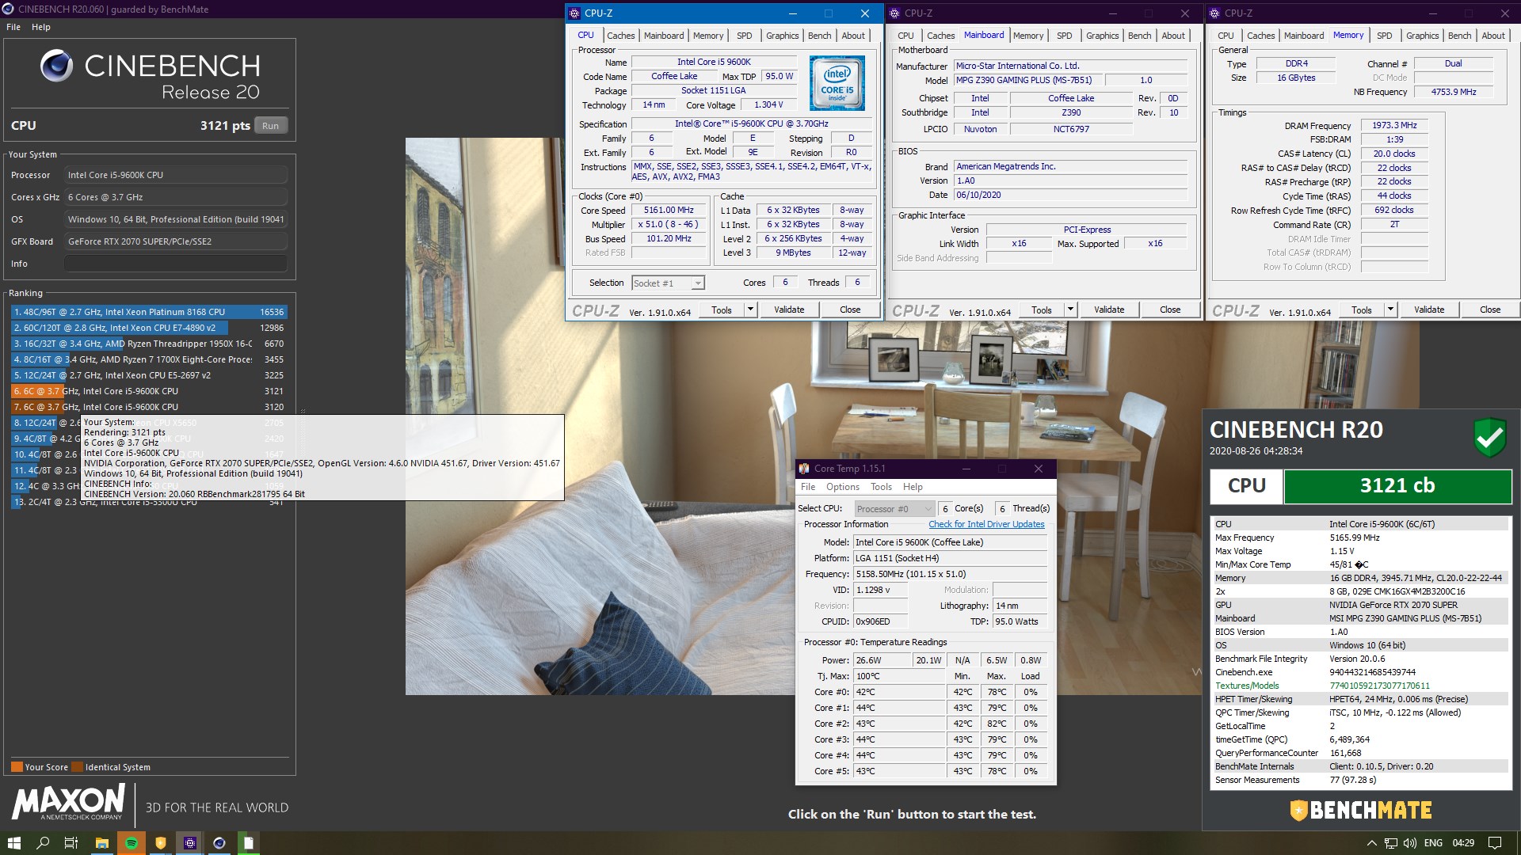Click the GFX Board field in Cinebench
Image resolution: width=1521 pixels, height=855 pixels.
(x=176, y=241)
